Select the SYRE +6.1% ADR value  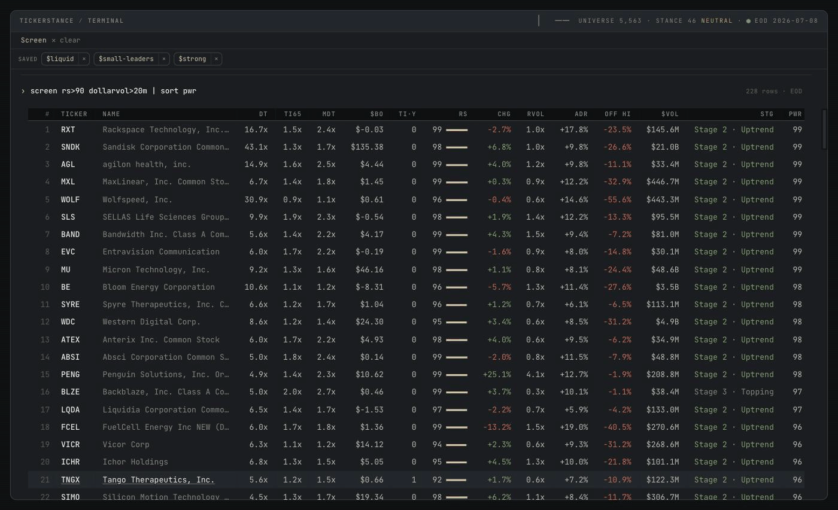tap(576, 305)
